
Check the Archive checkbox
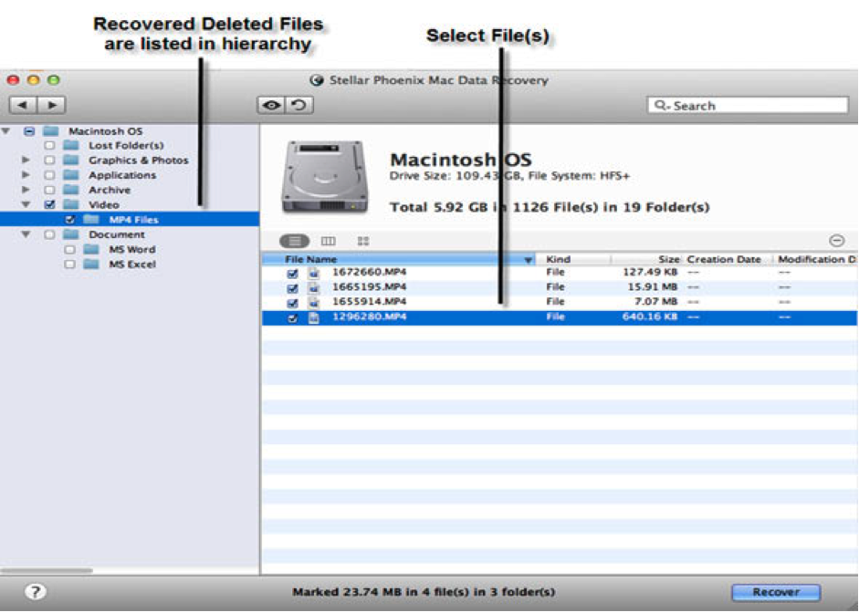point(49,190)
